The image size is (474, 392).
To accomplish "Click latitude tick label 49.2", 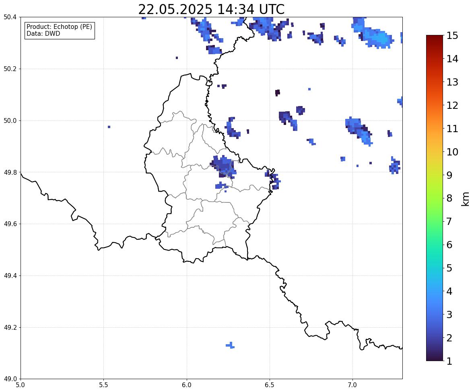I will pos(10,327).
